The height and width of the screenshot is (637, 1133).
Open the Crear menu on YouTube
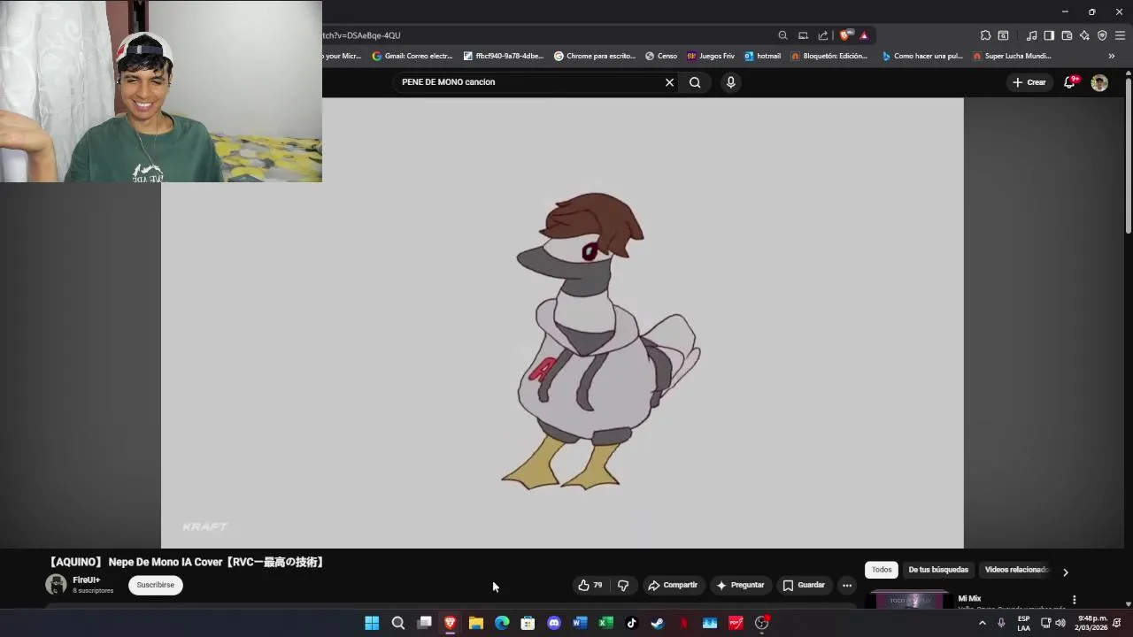[x=1029, y=82]
